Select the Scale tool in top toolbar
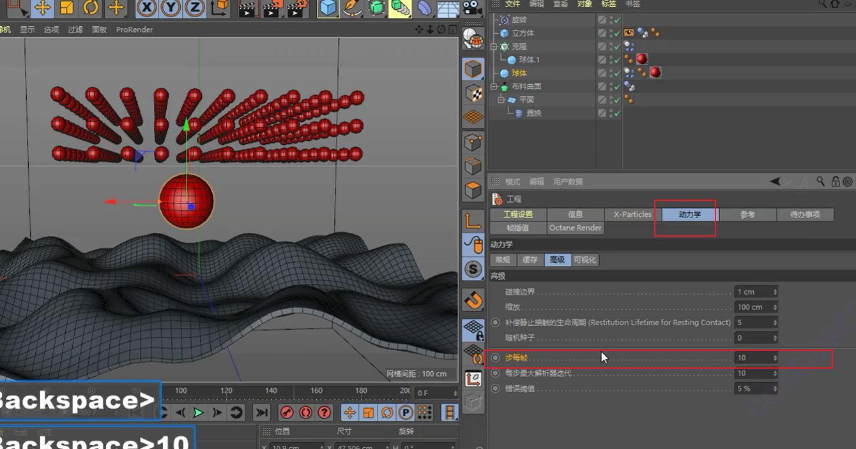The height and width of the screenshot is (449, 856). [66, 8]
